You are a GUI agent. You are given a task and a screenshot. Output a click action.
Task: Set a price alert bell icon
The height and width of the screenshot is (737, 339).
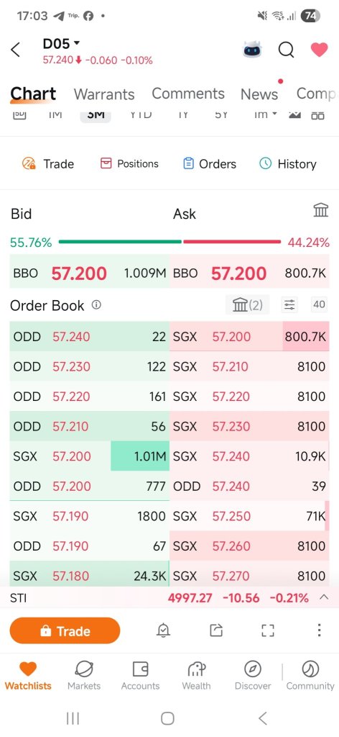point(163,630)
